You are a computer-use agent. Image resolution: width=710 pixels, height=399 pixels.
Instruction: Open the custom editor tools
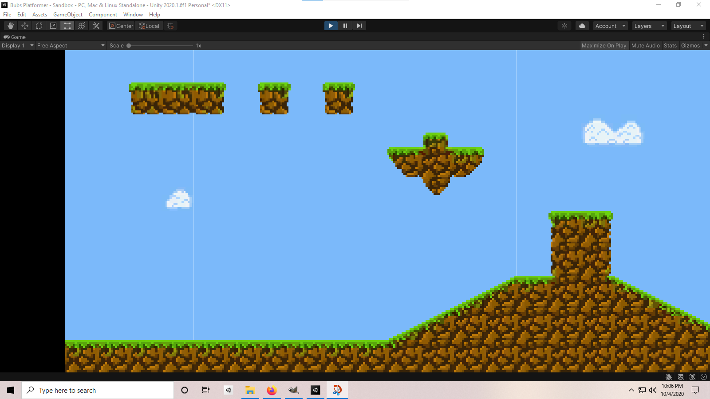point(96,26)
